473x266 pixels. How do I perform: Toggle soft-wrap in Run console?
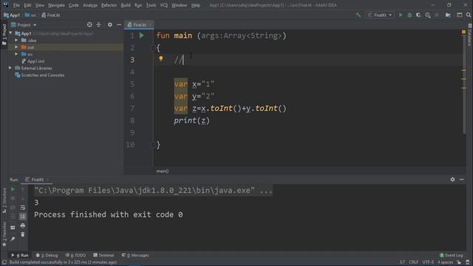pyautogui.click(x=23, y=208)
